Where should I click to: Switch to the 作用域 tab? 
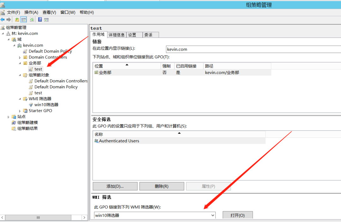tap(99, 35)
